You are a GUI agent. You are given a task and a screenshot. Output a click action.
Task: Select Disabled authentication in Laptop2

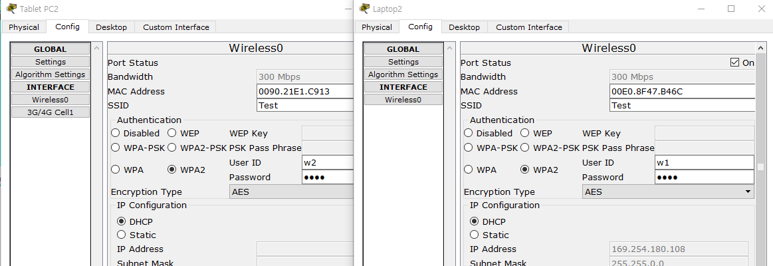click(469, 133)
